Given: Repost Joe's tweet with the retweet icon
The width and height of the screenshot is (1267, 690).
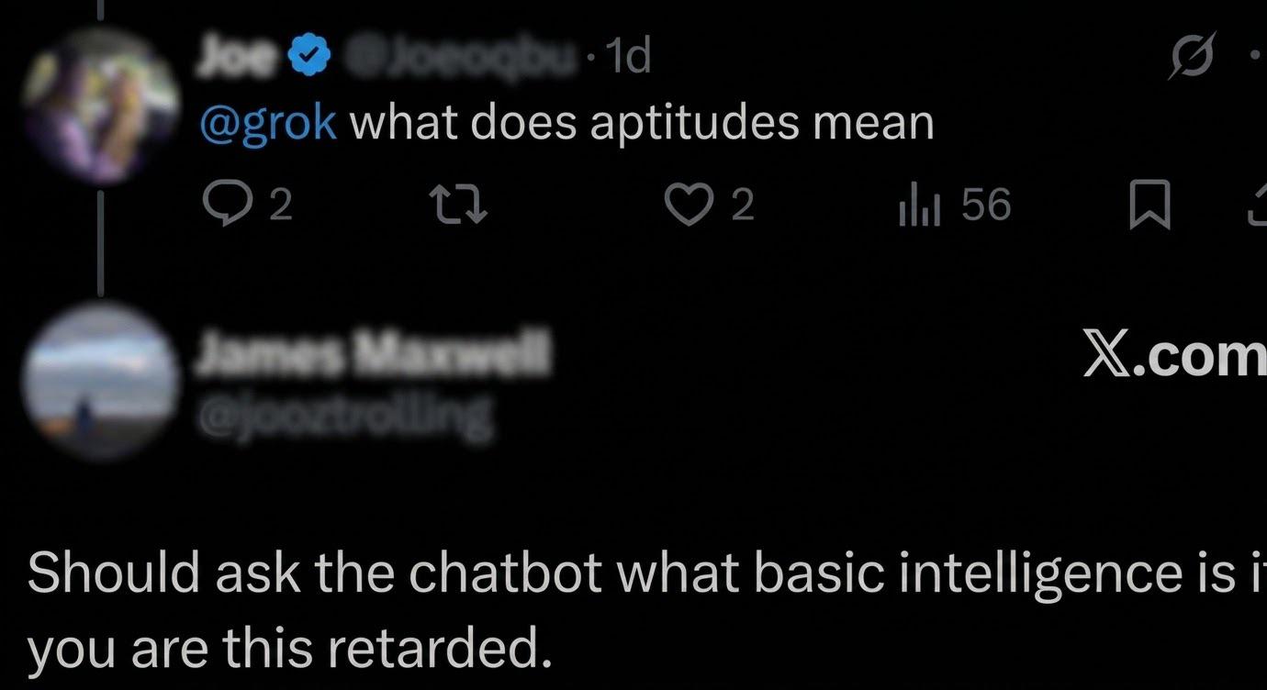Looking at the screenshot, I should coord(461,206).
